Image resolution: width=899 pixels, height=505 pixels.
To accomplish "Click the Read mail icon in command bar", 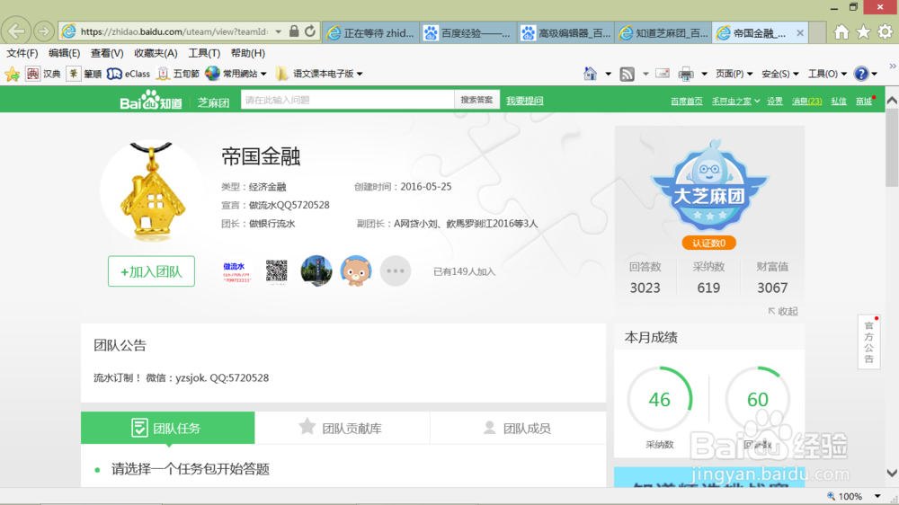I will 663,74.
